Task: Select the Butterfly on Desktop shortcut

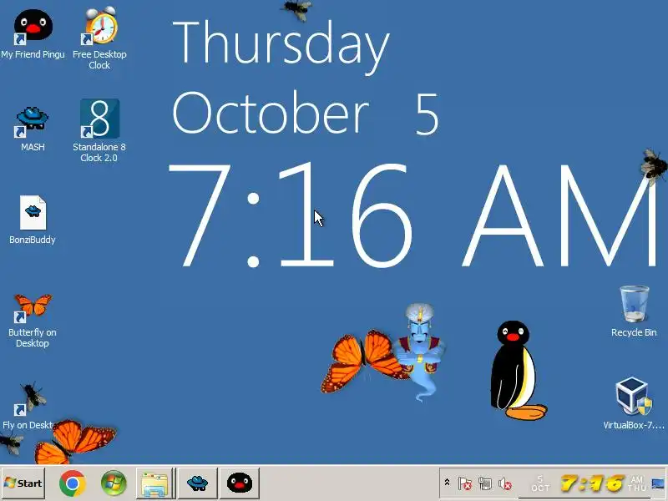Action: [33, 321]
